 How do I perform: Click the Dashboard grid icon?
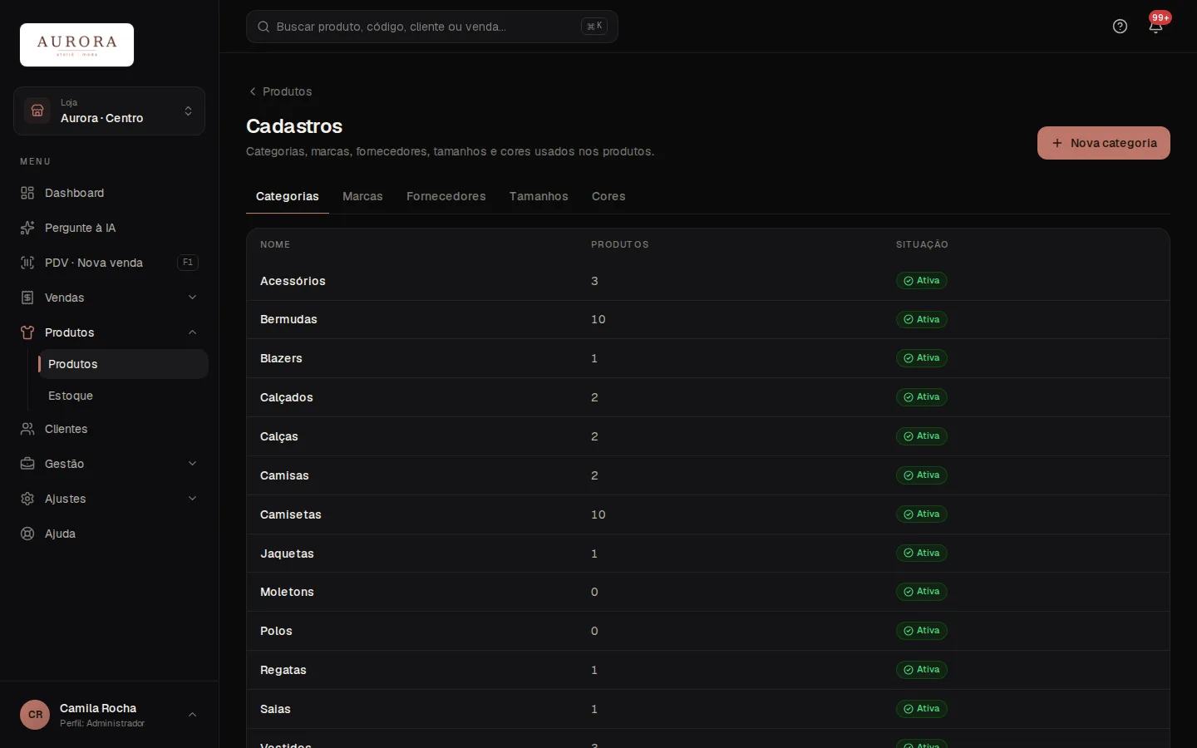pyautogui.click(x=27, y=193)
